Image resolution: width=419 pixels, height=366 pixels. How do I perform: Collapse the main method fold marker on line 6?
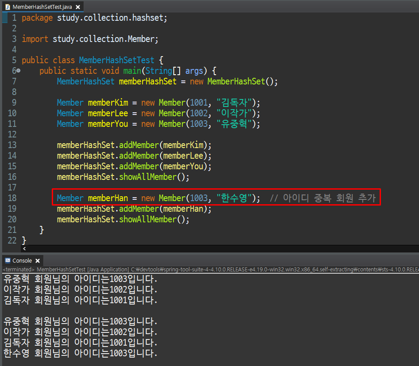(x=19, y=71)
